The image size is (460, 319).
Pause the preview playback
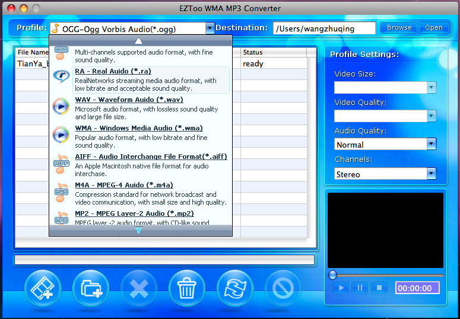360,288
